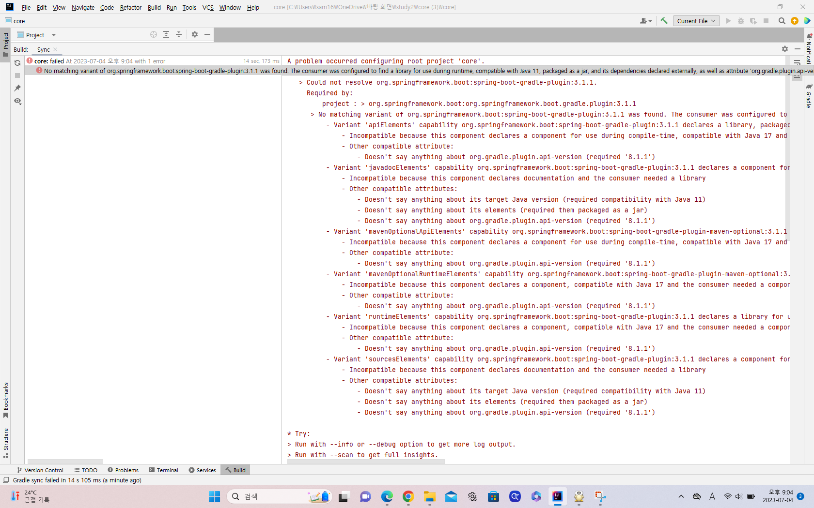This screenshot has height=508, width=814.
Task: Open the Services tool window
Action: pos(203,470)
